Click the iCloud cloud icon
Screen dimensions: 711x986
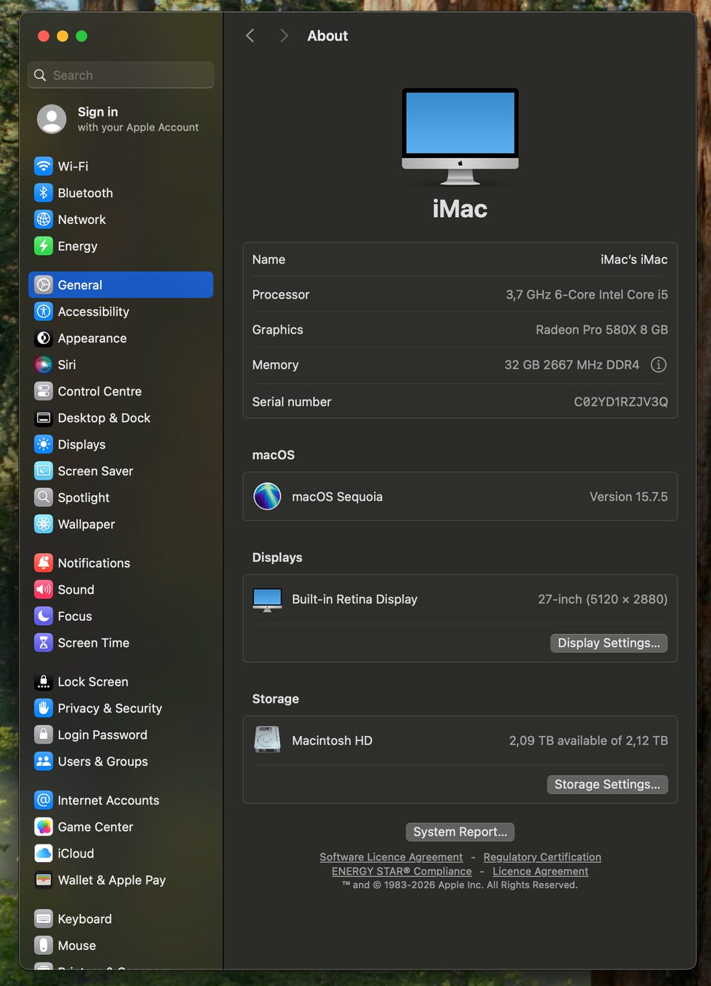[x=44, y=853]
